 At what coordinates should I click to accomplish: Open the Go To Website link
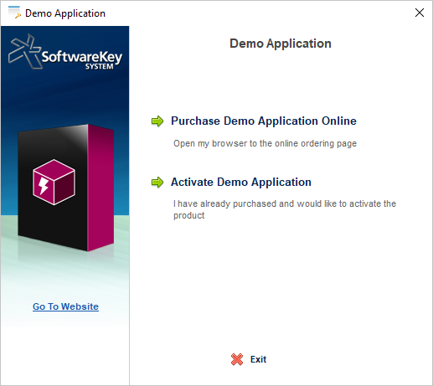pos(65,306)
